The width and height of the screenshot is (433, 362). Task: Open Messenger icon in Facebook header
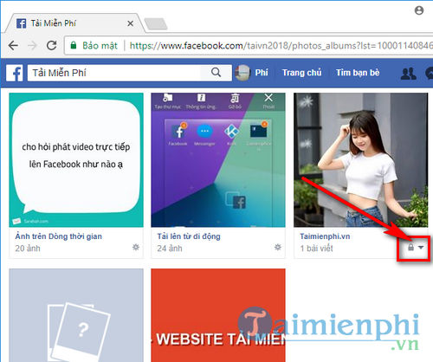coord(430,74)
